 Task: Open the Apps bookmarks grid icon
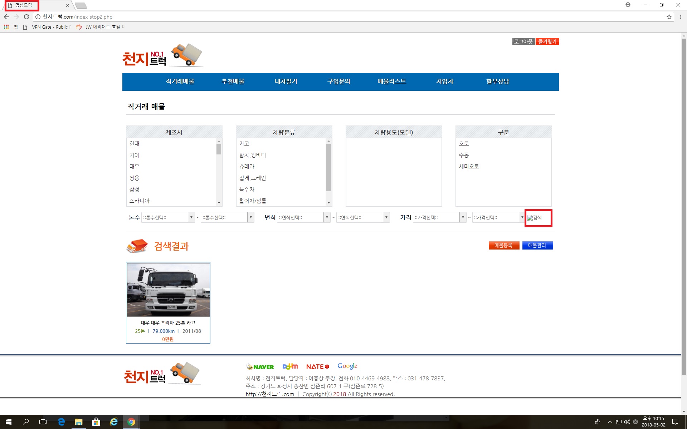[6, 27]
